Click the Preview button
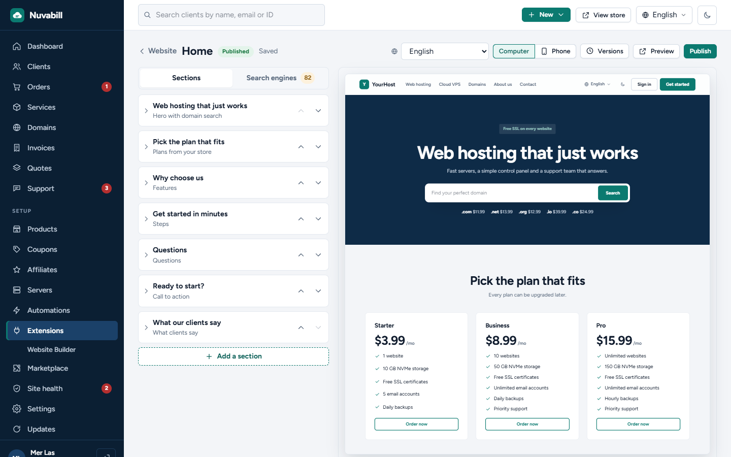Screen dimensions: 731x457 656,51
